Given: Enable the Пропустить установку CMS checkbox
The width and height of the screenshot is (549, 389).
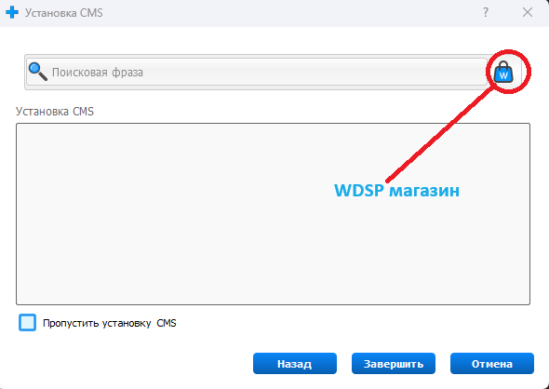Looking at the screenshot, I should pyautogui.click(x=27, y=323).
